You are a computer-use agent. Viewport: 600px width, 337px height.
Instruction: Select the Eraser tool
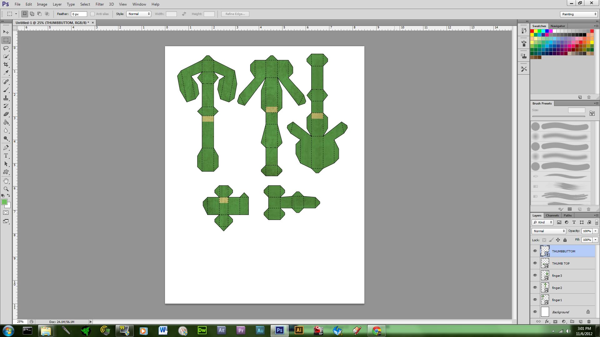coord(6,114)
